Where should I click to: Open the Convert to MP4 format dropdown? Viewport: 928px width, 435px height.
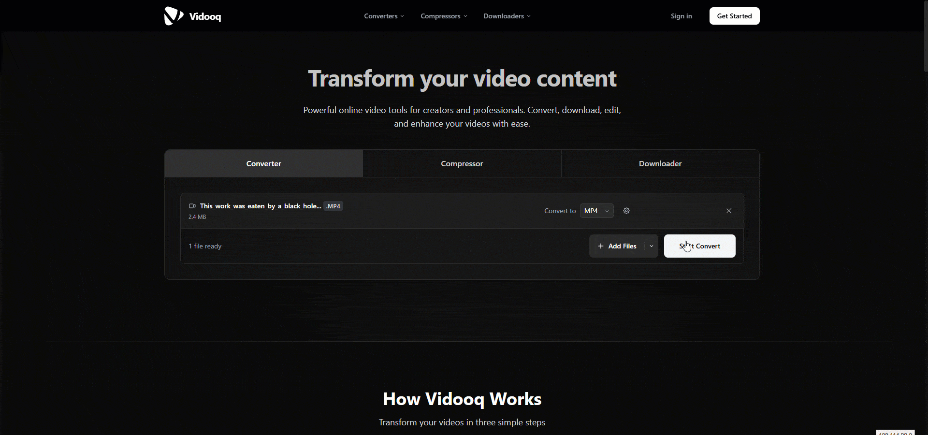click(x=596, y=211)
